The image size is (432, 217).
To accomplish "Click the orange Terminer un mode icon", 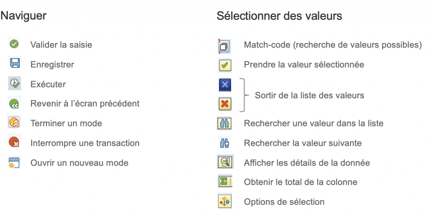I will pos(14,123).
